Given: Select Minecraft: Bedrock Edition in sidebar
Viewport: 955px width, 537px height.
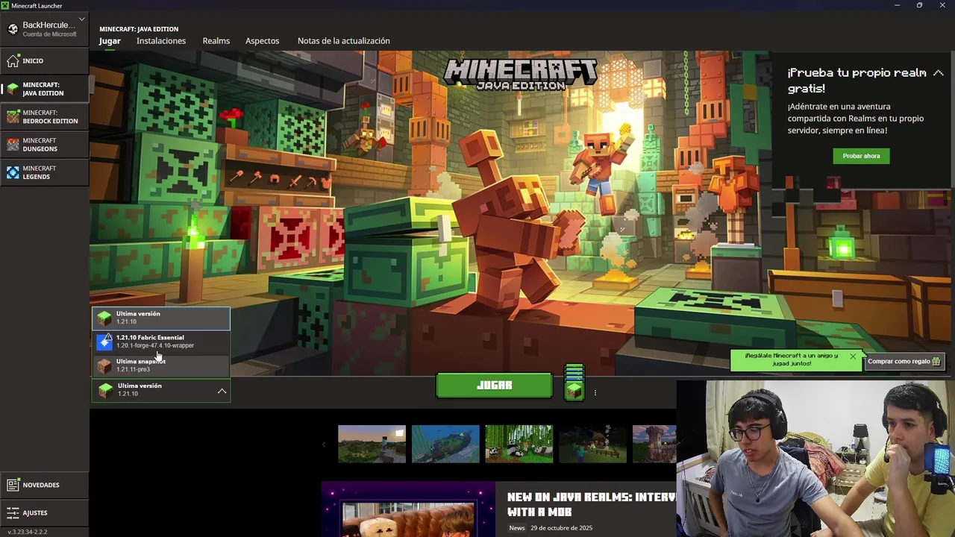Looking at the screenshot, I should [x=45, y=116].
